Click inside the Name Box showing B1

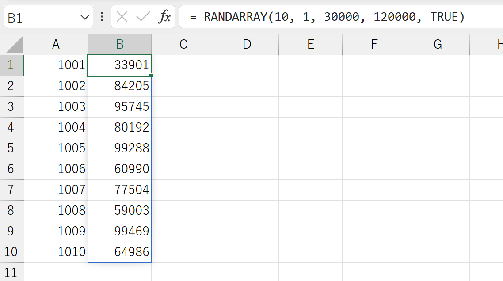coord(42,17)
